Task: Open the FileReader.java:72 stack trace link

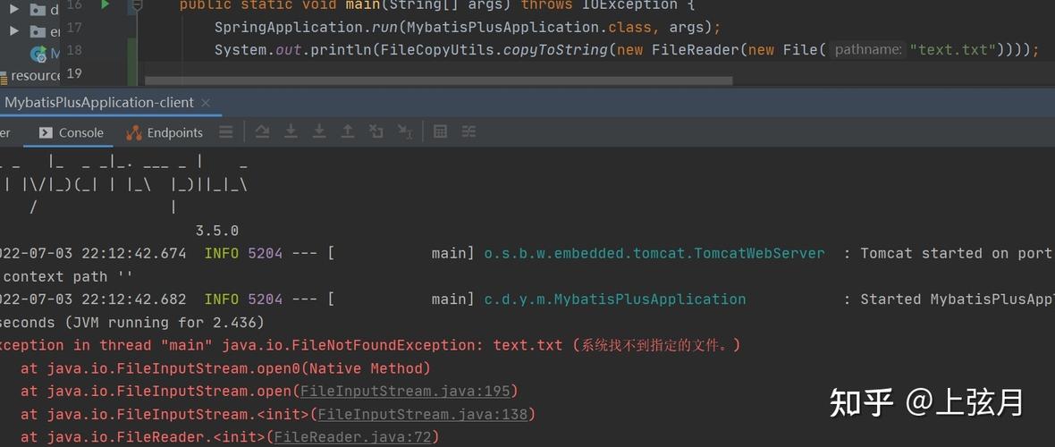Action: click(352, 437)
